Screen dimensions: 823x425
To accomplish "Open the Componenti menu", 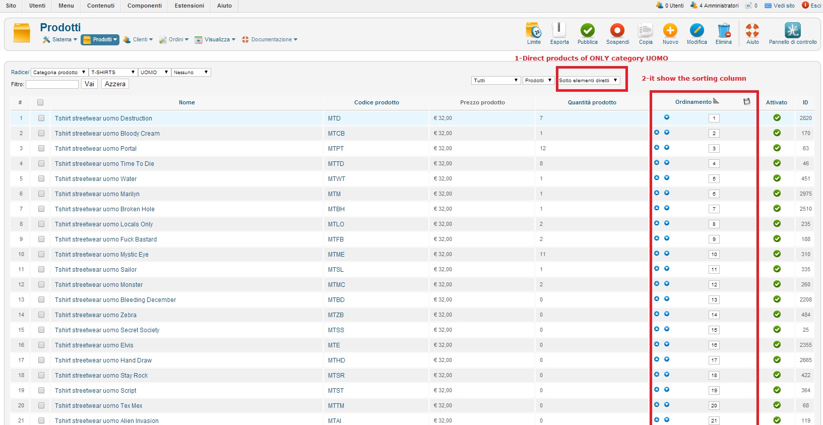I will pyautogui.click(x=144, y=6).
